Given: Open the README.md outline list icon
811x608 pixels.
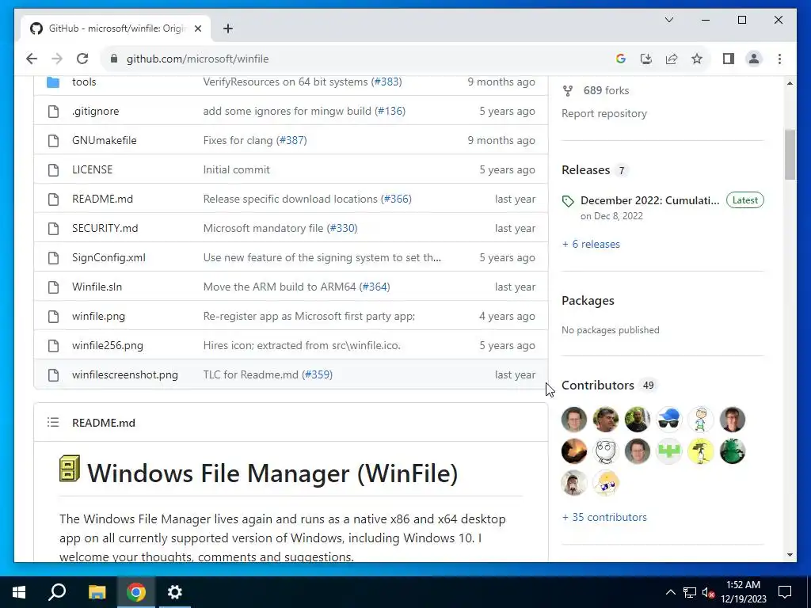Looking at the screenshot, I should pyautogui.click(x=53, y=423).
